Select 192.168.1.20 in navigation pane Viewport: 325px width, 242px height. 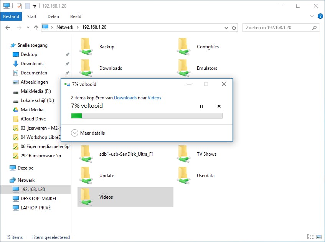(36, 189)
